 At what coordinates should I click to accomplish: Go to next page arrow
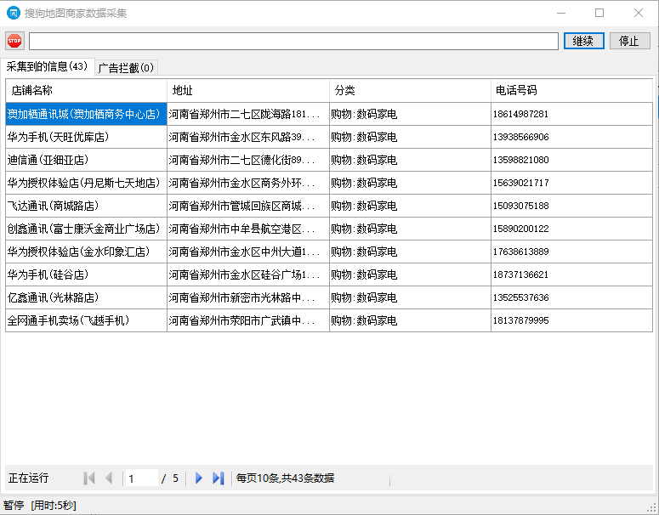click(199, 478)
